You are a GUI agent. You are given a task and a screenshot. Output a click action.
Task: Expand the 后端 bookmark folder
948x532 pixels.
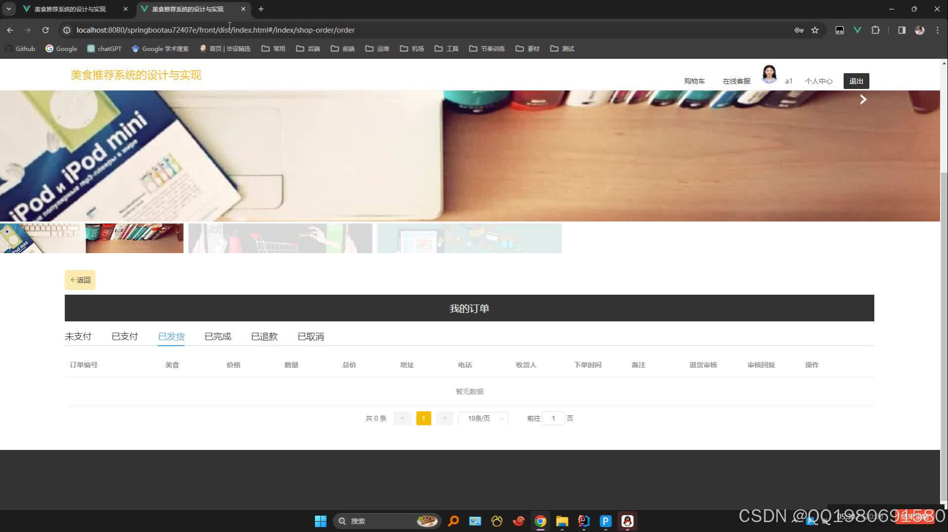(308, 48)
